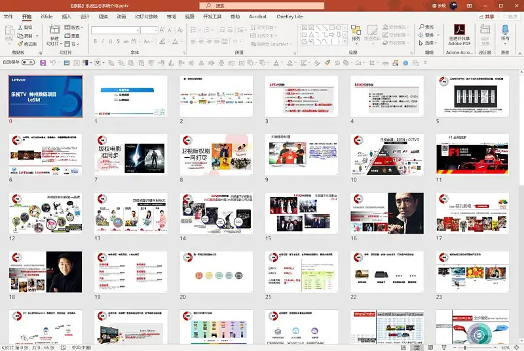Expand the Copy (复制) dropdown arrow
The width and height of the screenshot is (524, 351).
[37, 36]
